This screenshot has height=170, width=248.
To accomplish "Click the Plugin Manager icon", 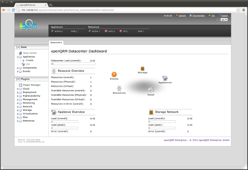I will pyautogui.click(x=21, y=85).
